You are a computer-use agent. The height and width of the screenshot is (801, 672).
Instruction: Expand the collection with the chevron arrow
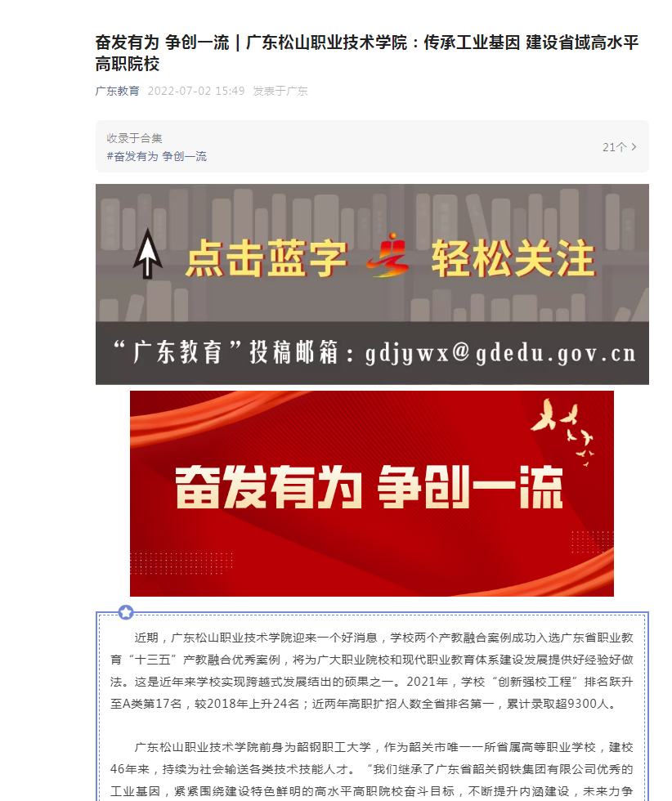[x=634, y=147]
